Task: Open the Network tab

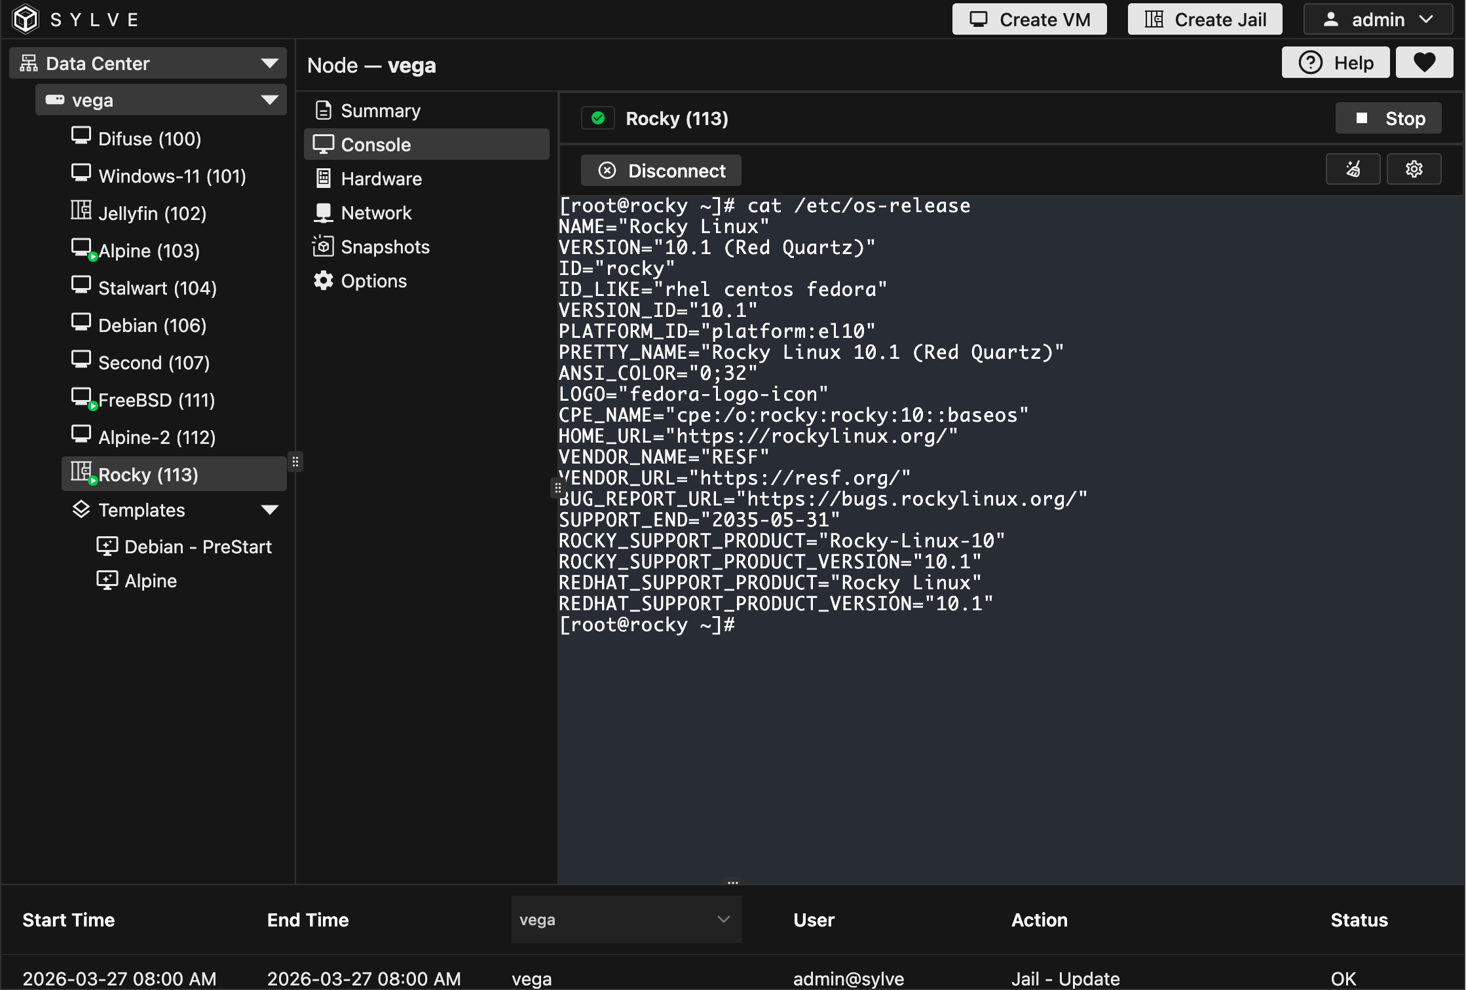Action: point(426,212)
